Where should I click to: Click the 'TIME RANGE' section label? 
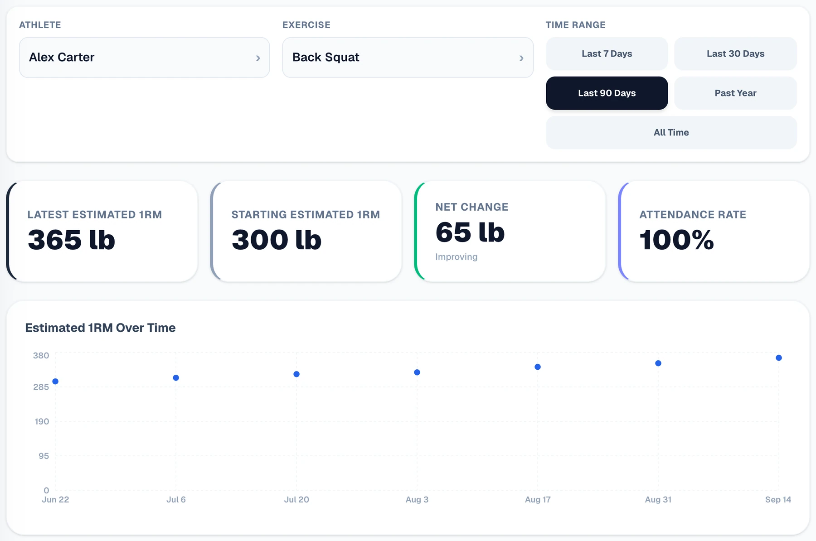click(x=575, y=25)
